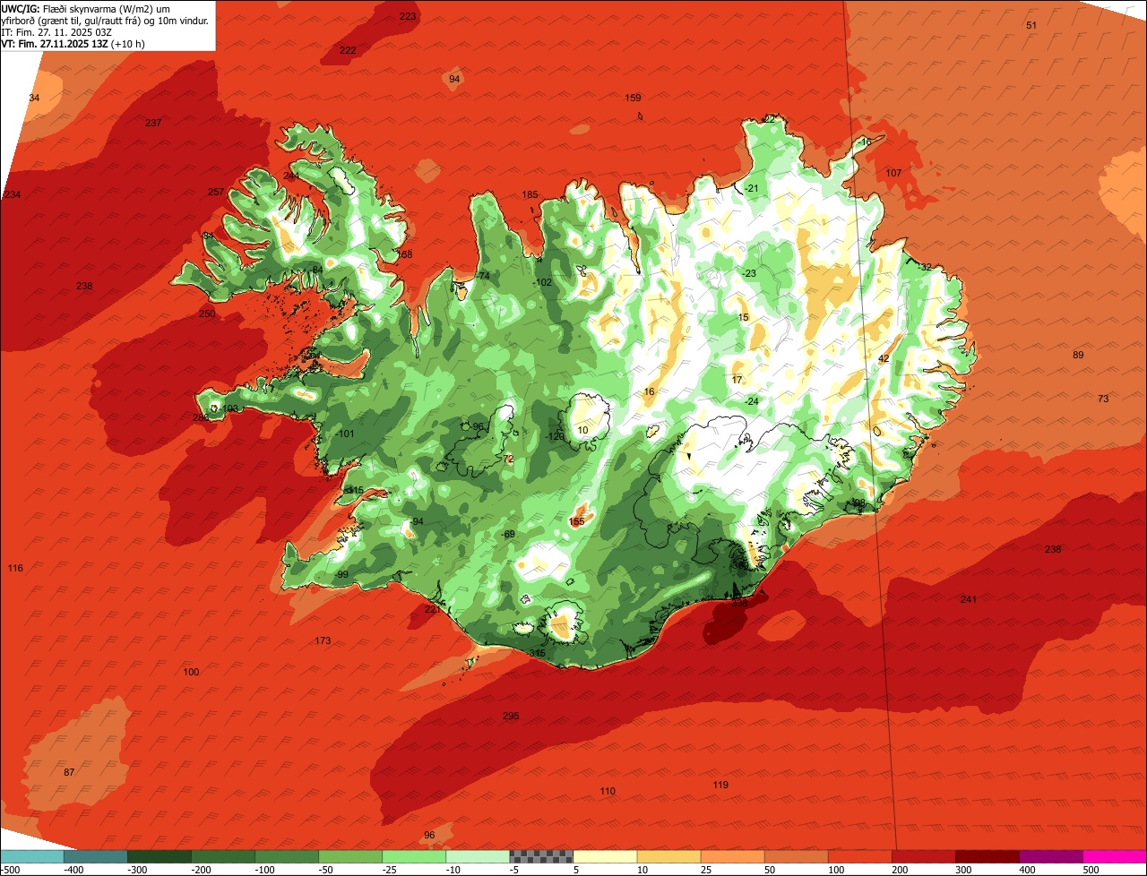Image resolution: width=1147 pixels, height=876 pixels.
Task: Click the light teal -500 to -400 legend swatch
Action: click(32, 856)
